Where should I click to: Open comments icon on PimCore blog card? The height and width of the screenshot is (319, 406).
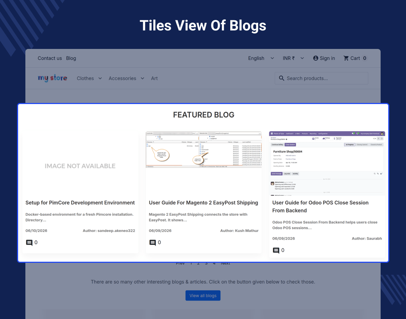(29, 243)
